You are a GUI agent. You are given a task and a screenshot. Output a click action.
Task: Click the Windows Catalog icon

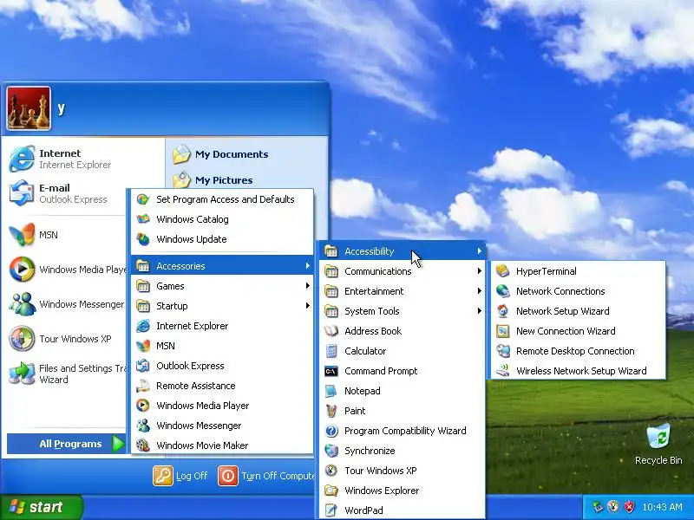(x=142, y=219)
